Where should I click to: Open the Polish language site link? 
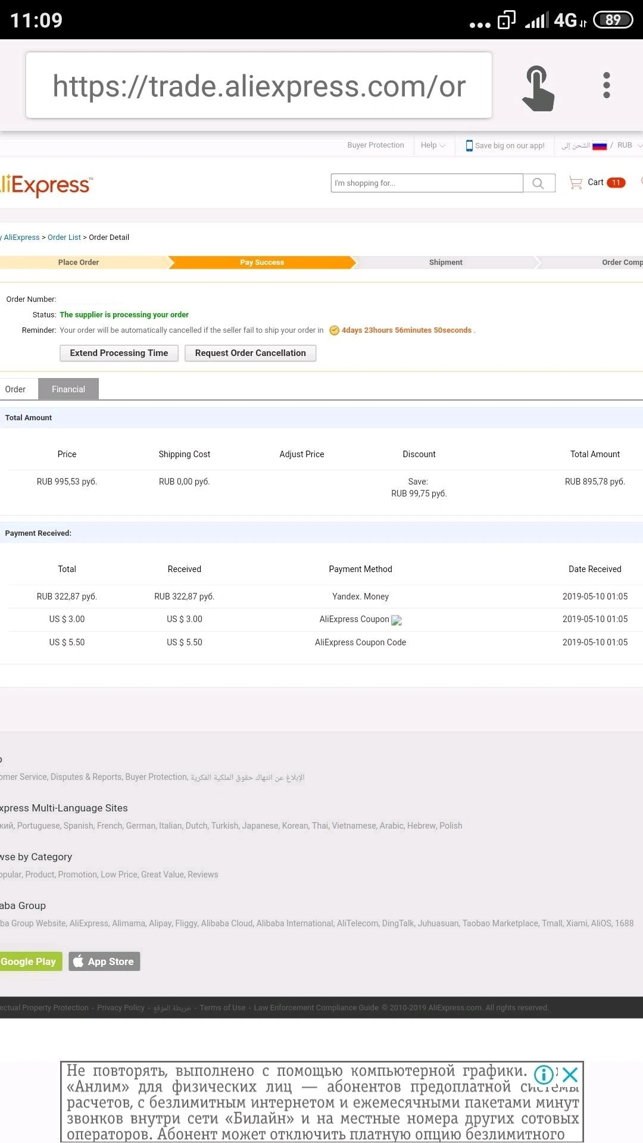[451, 826]
